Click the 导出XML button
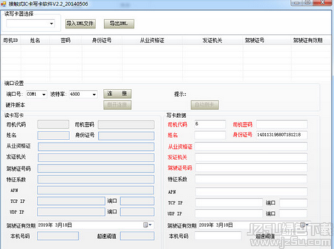 click(x=119, y=23)
